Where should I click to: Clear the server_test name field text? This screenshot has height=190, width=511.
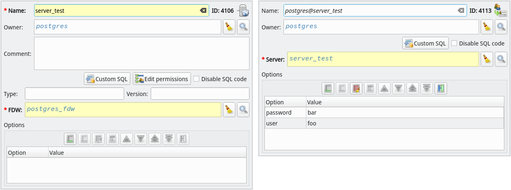click(203, 10)
